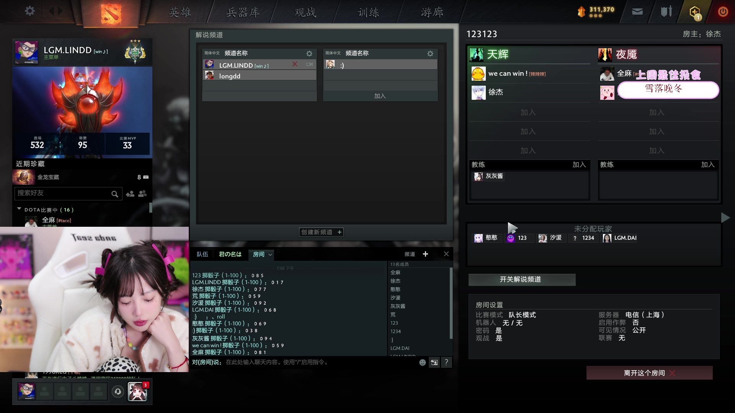
Task: Add a new chat channel with plus icon
Action: 425,254
